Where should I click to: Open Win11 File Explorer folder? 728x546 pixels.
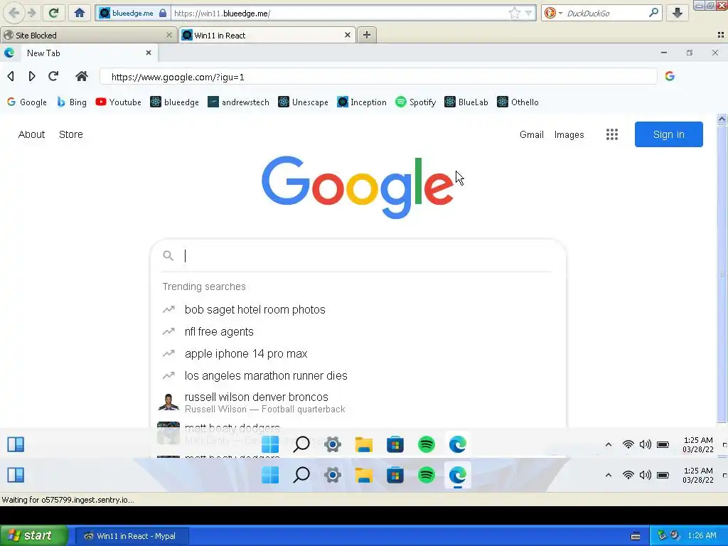tap(364, 475)
